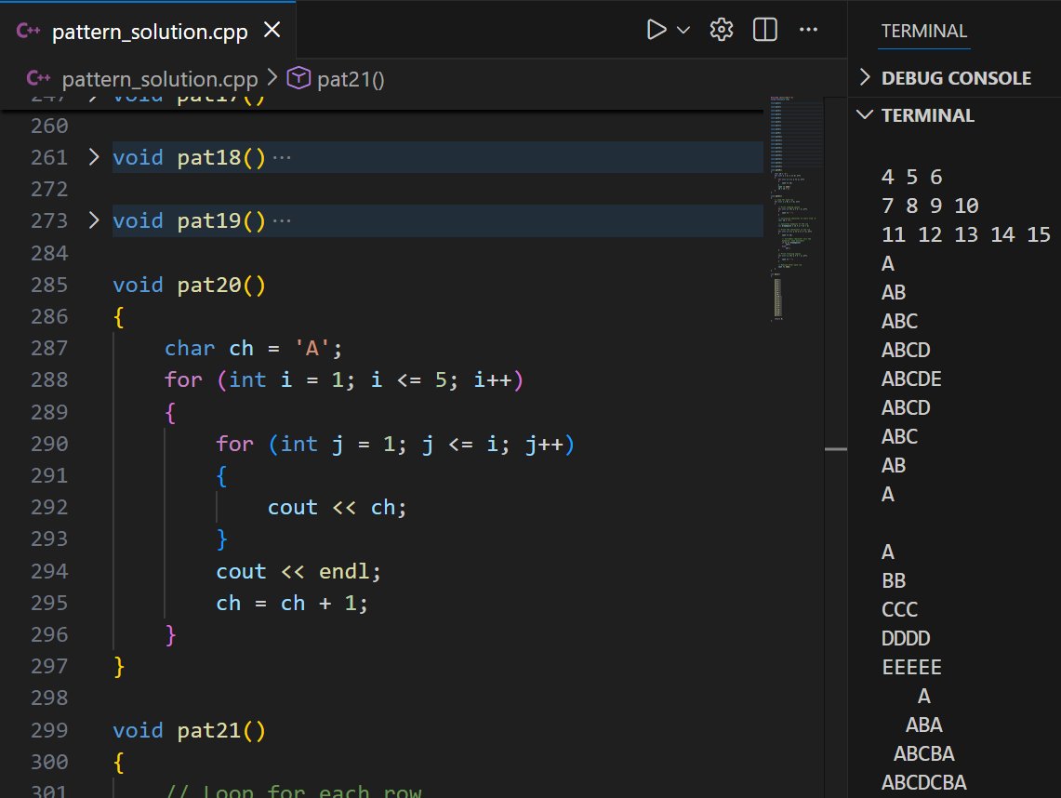The width and height of the screenshot is (1061, 798).
Task: Open pat21() breadcrumb symbol
Action: pos(351,79)
